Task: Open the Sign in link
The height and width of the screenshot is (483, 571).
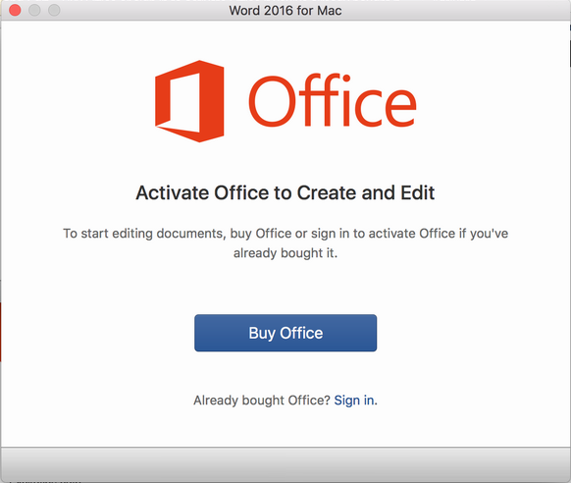Action: point(354,401)
